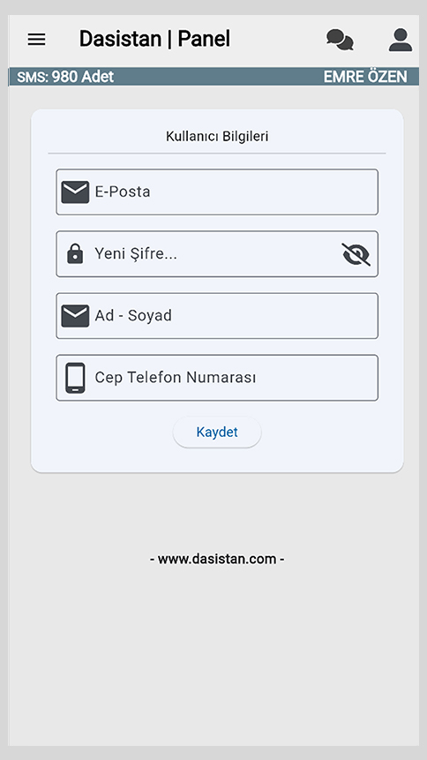Click the Kaydet button
Viewport: 427px width, 760px height.
217,432
